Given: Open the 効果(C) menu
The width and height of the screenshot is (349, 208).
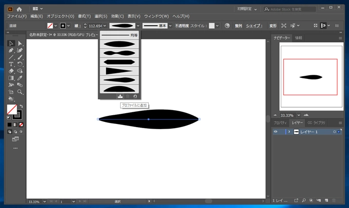Looking at the screenshot, I should coord(118,16).
